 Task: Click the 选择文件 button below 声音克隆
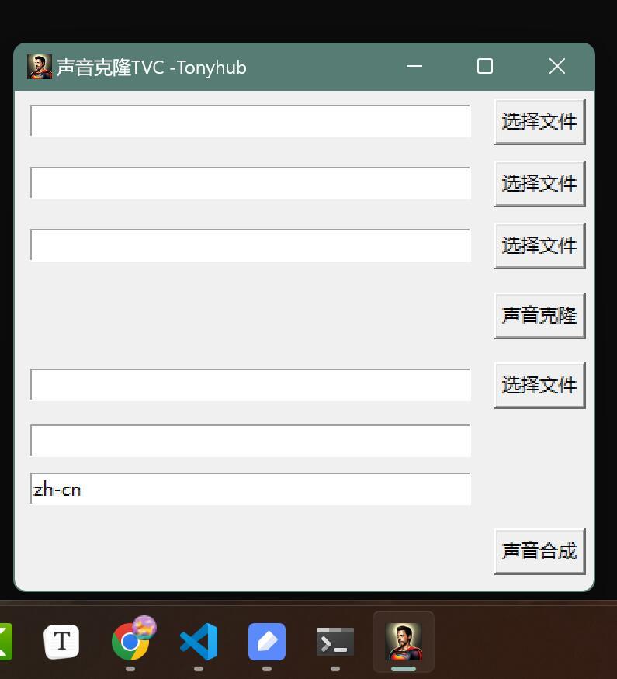point(539,386)
